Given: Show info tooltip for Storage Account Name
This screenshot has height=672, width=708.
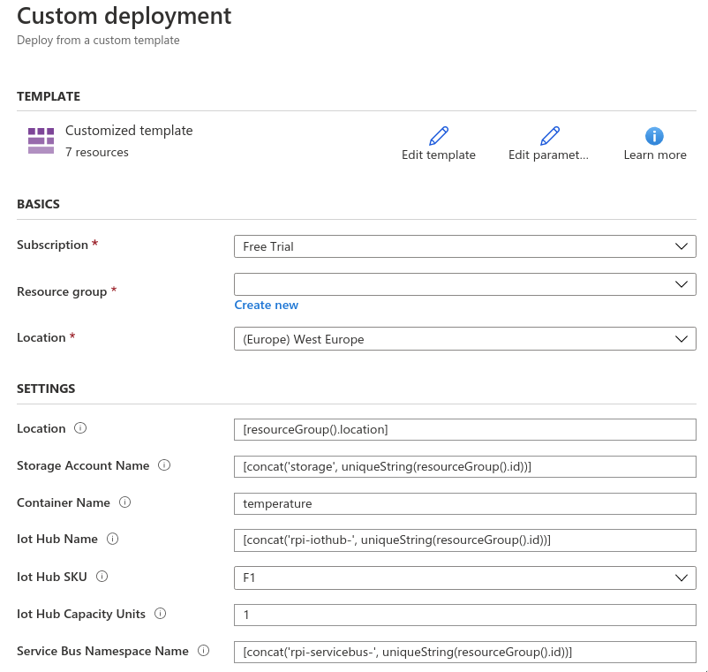Looking at the screenshot, I should tap(164, 465).
